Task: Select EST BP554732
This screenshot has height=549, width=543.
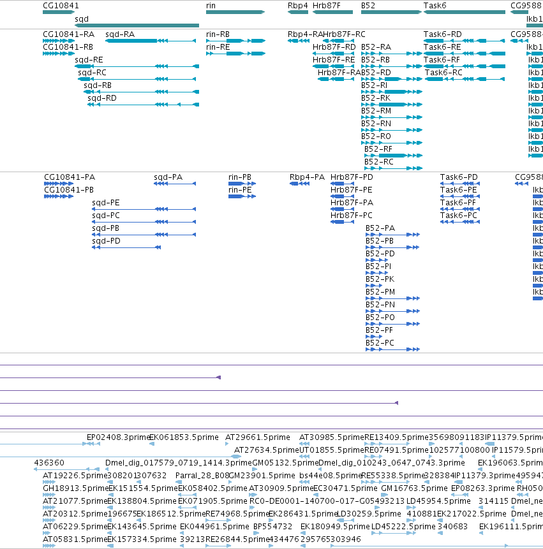Action: pos(272,527)
